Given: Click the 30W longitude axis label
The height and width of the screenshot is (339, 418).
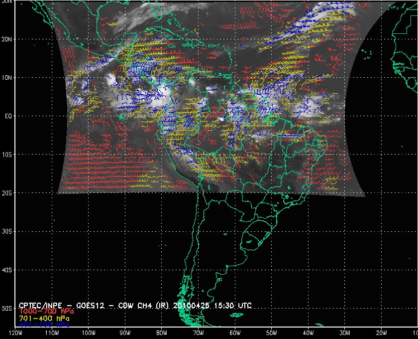Looking at the screenshot, I should (x=345, y=333).
